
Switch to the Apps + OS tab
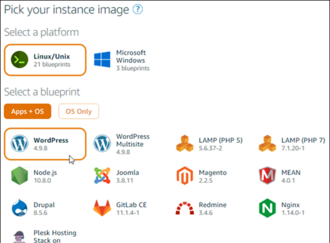pyautogui.click(x=27, y=111)
